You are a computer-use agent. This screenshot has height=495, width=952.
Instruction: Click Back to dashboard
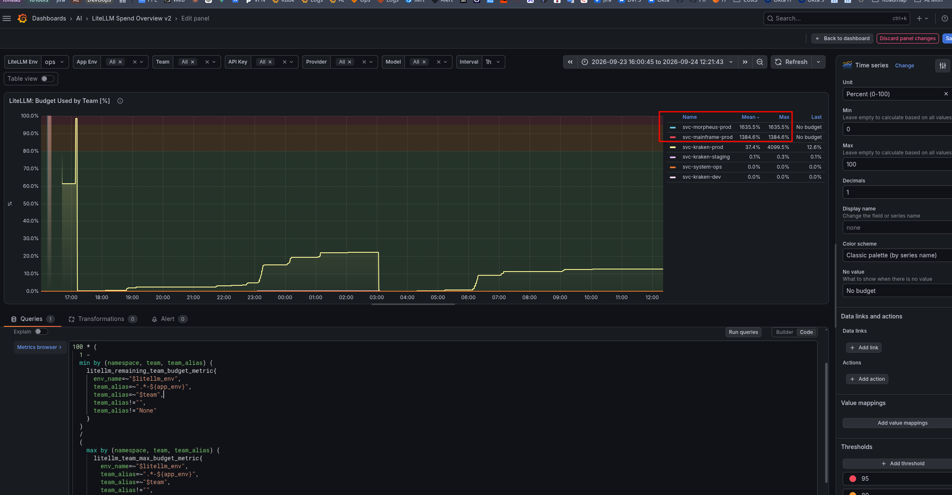[842, 38]
